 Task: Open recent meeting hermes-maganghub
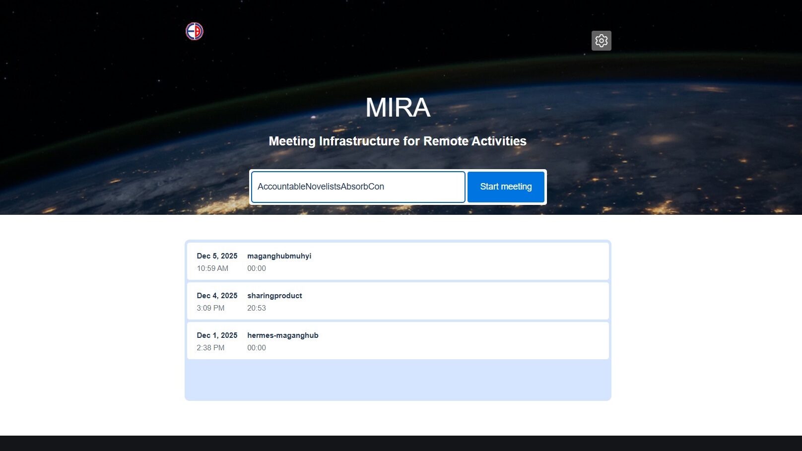282,335
